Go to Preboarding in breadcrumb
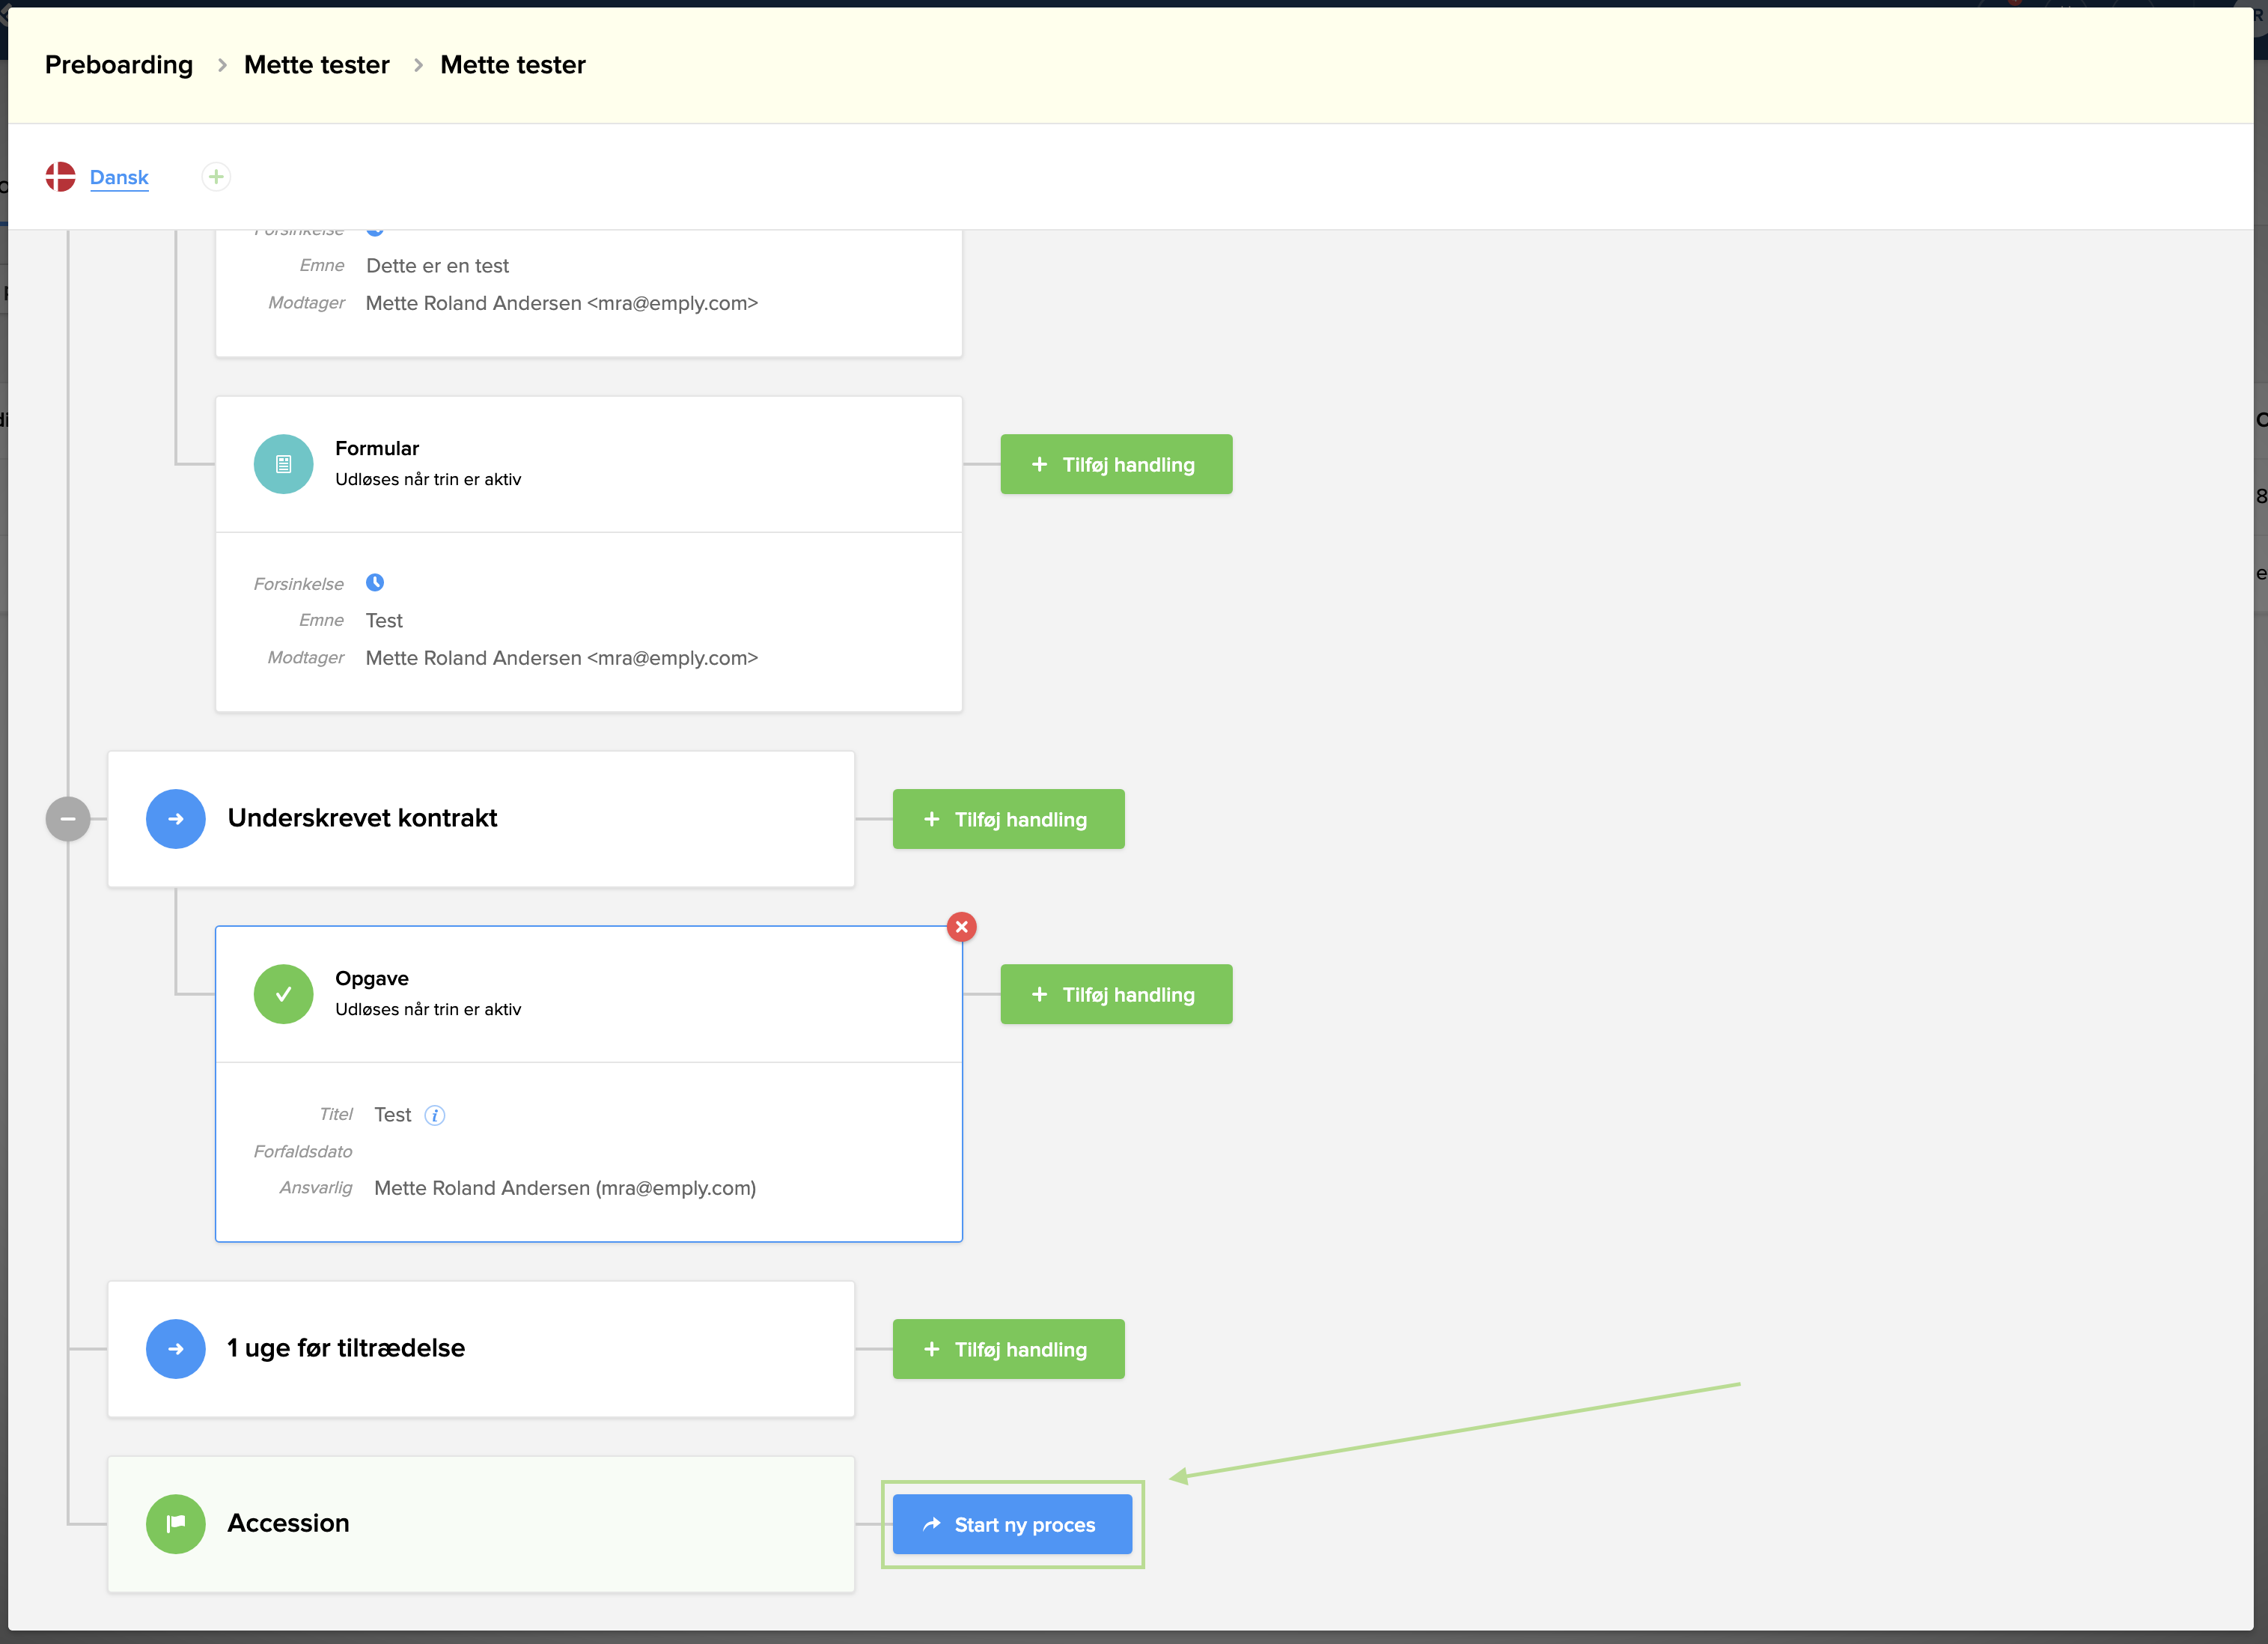 pos(119,65)
